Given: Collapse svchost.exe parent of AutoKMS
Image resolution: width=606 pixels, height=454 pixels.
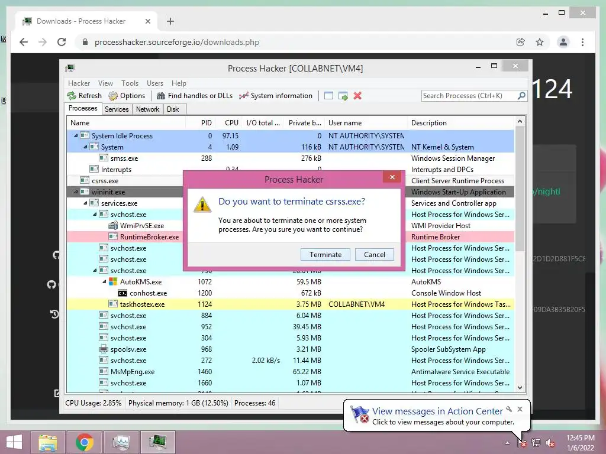Looking at the screenshot, I should 95,270.
